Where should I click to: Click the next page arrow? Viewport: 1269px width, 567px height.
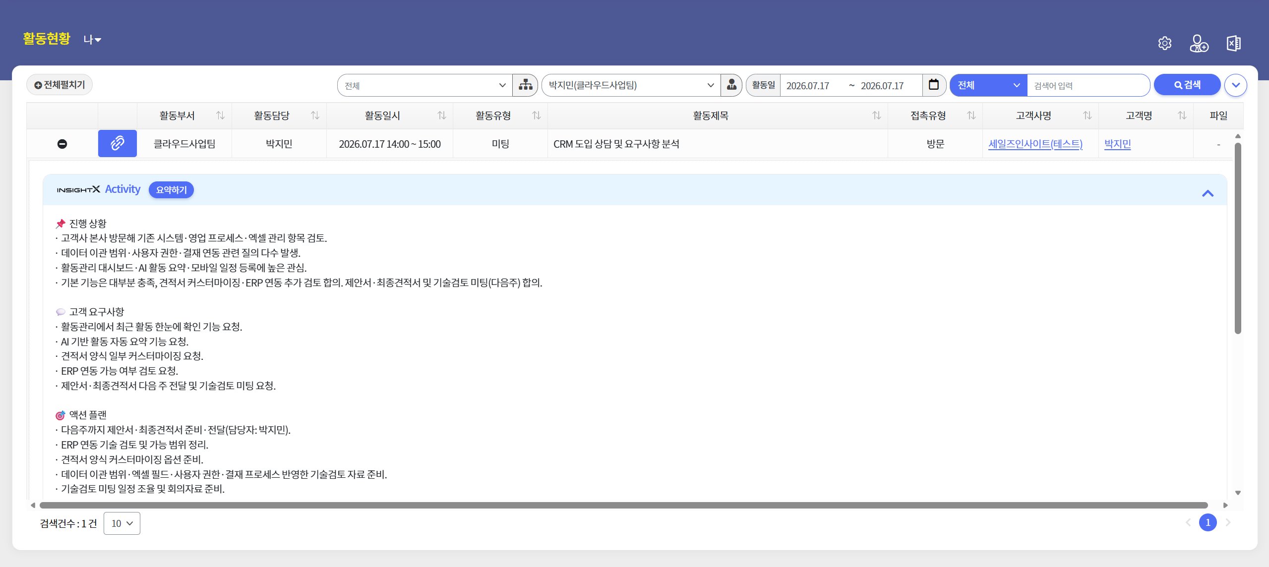1228,522
